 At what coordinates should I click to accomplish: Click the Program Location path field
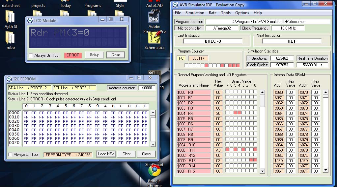coord(268,22)
